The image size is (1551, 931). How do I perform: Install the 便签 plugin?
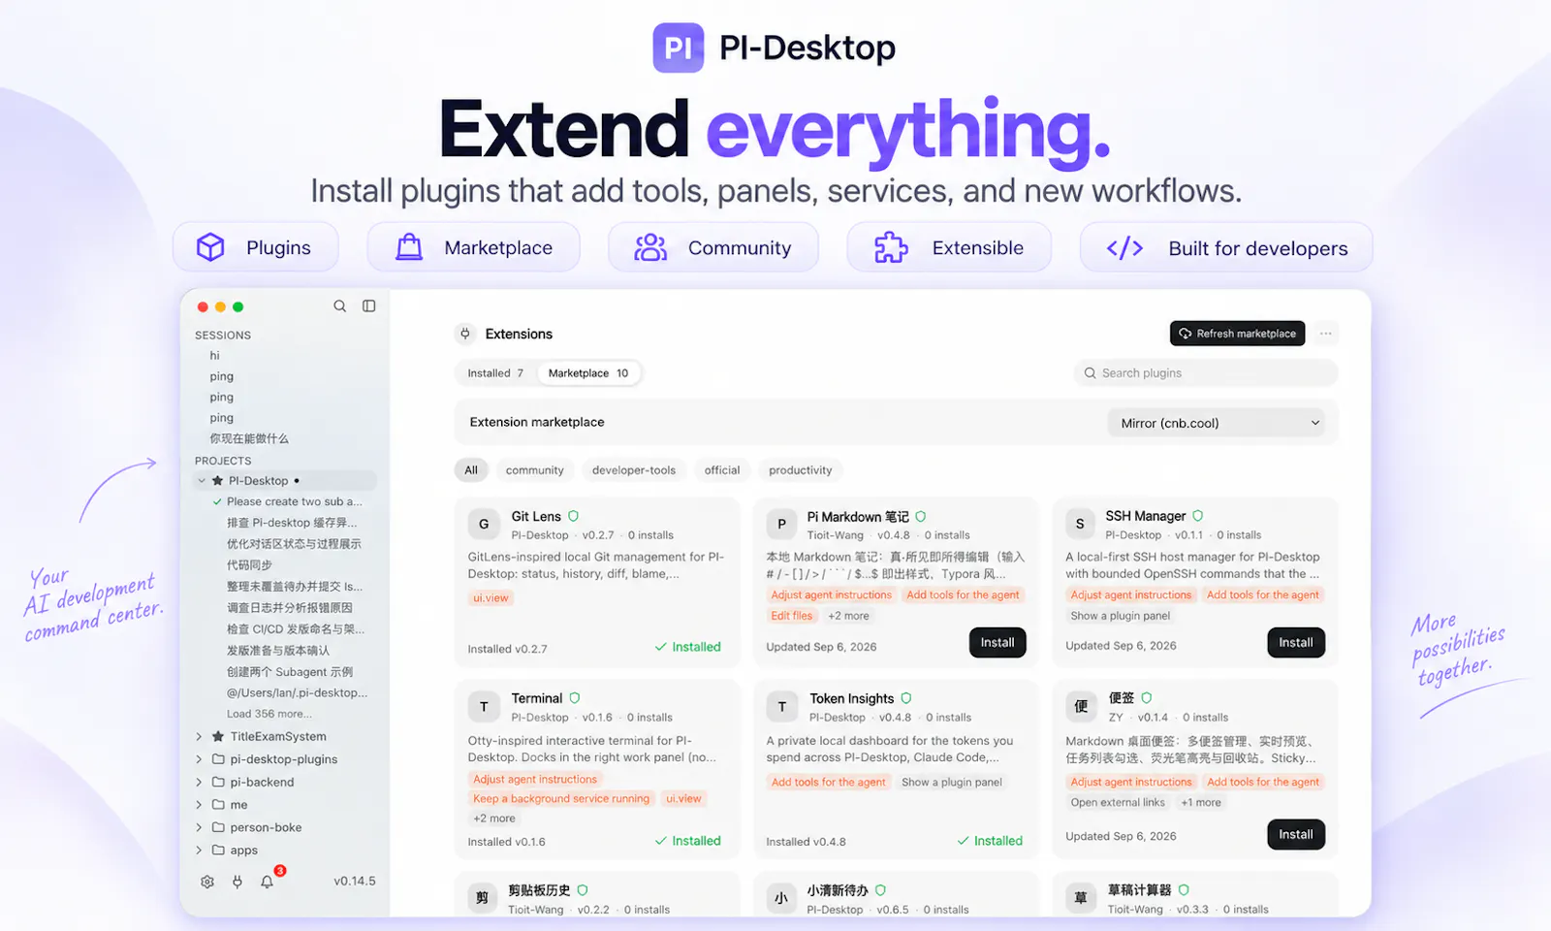(x=1296, y=835)
